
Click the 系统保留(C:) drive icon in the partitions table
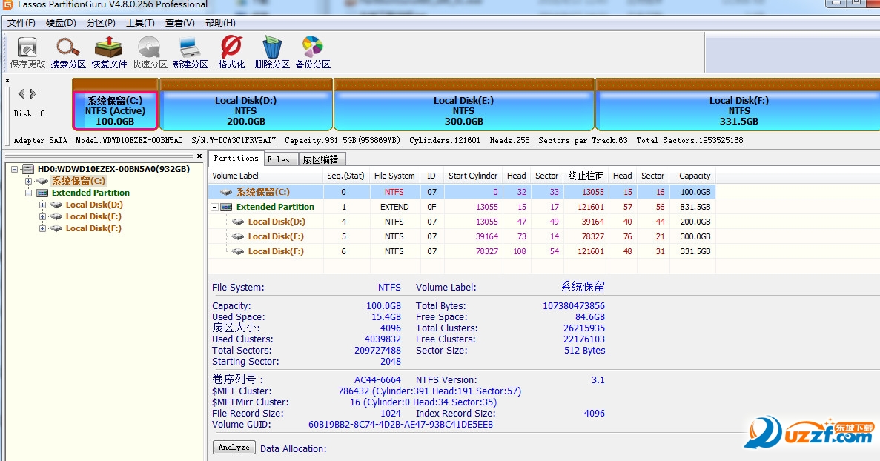[226, 192]
